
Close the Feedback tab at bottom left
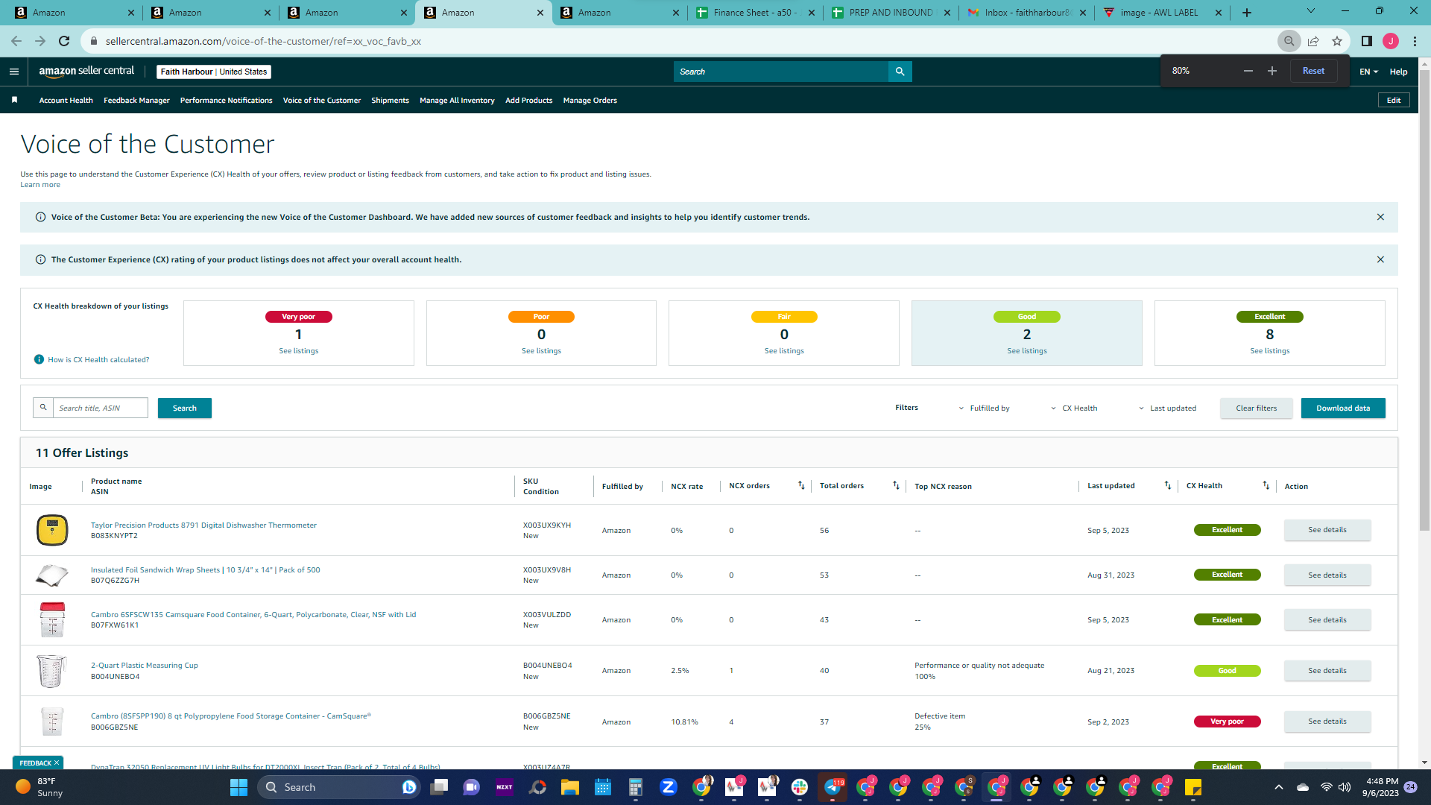[x=57, y=763]
